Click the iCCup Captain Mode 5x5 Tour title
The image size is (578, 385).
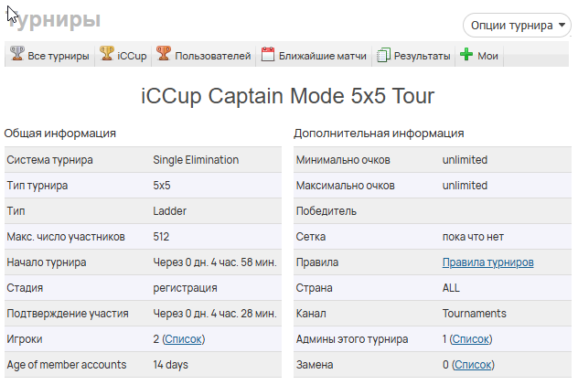[288, 96]
